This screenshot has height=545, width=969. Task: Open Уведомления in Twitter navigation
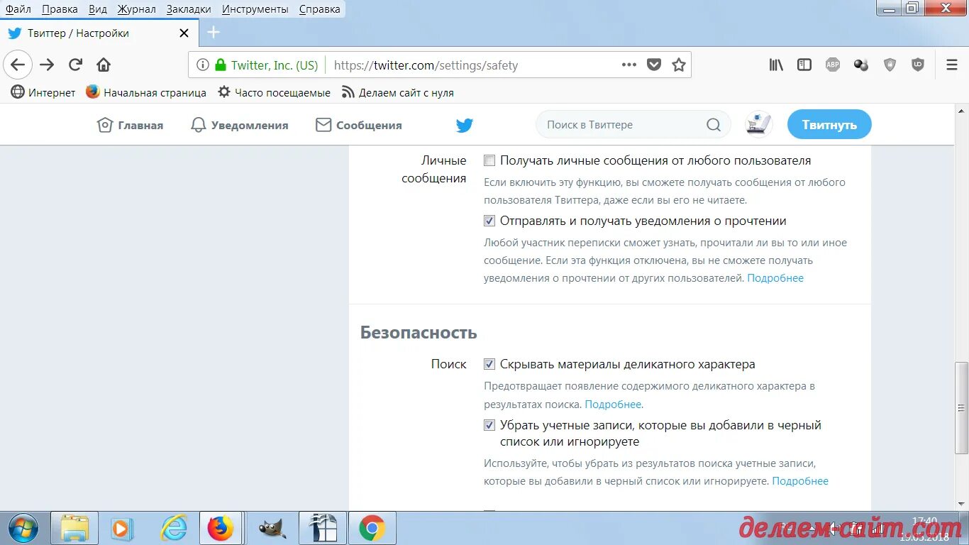pos(240,125)
